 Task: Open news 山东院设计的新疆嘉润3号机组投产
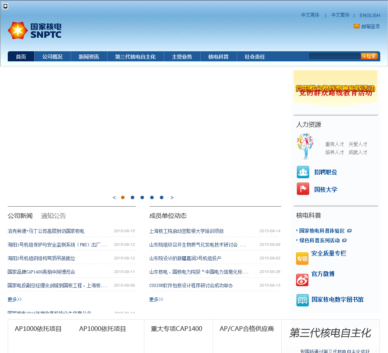click(185, 258)
